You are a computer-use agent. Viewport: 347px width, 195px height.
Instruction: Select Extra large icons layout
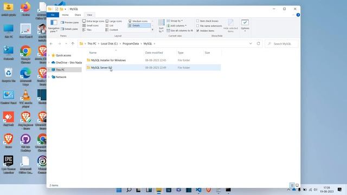click(x=93, y=21)
